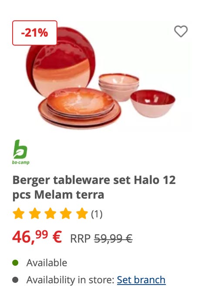Click the red bowl in product photo

click(153, 103)
